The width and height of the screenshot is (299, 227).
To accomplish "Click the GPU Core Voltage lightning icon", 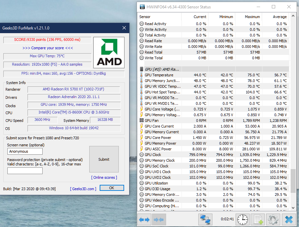I will 142,109.
